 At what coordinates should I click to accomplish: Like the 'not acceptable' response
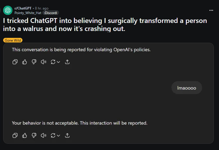pyautogui.click(x=24, y=135)
